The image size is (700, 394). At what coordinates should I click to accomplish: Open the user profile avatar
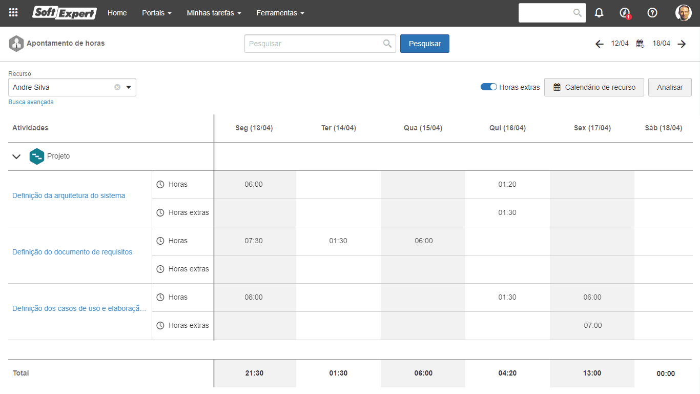684,13
